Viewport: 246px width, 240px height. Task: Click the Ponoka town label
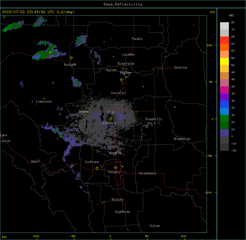(x=137, y=39)
